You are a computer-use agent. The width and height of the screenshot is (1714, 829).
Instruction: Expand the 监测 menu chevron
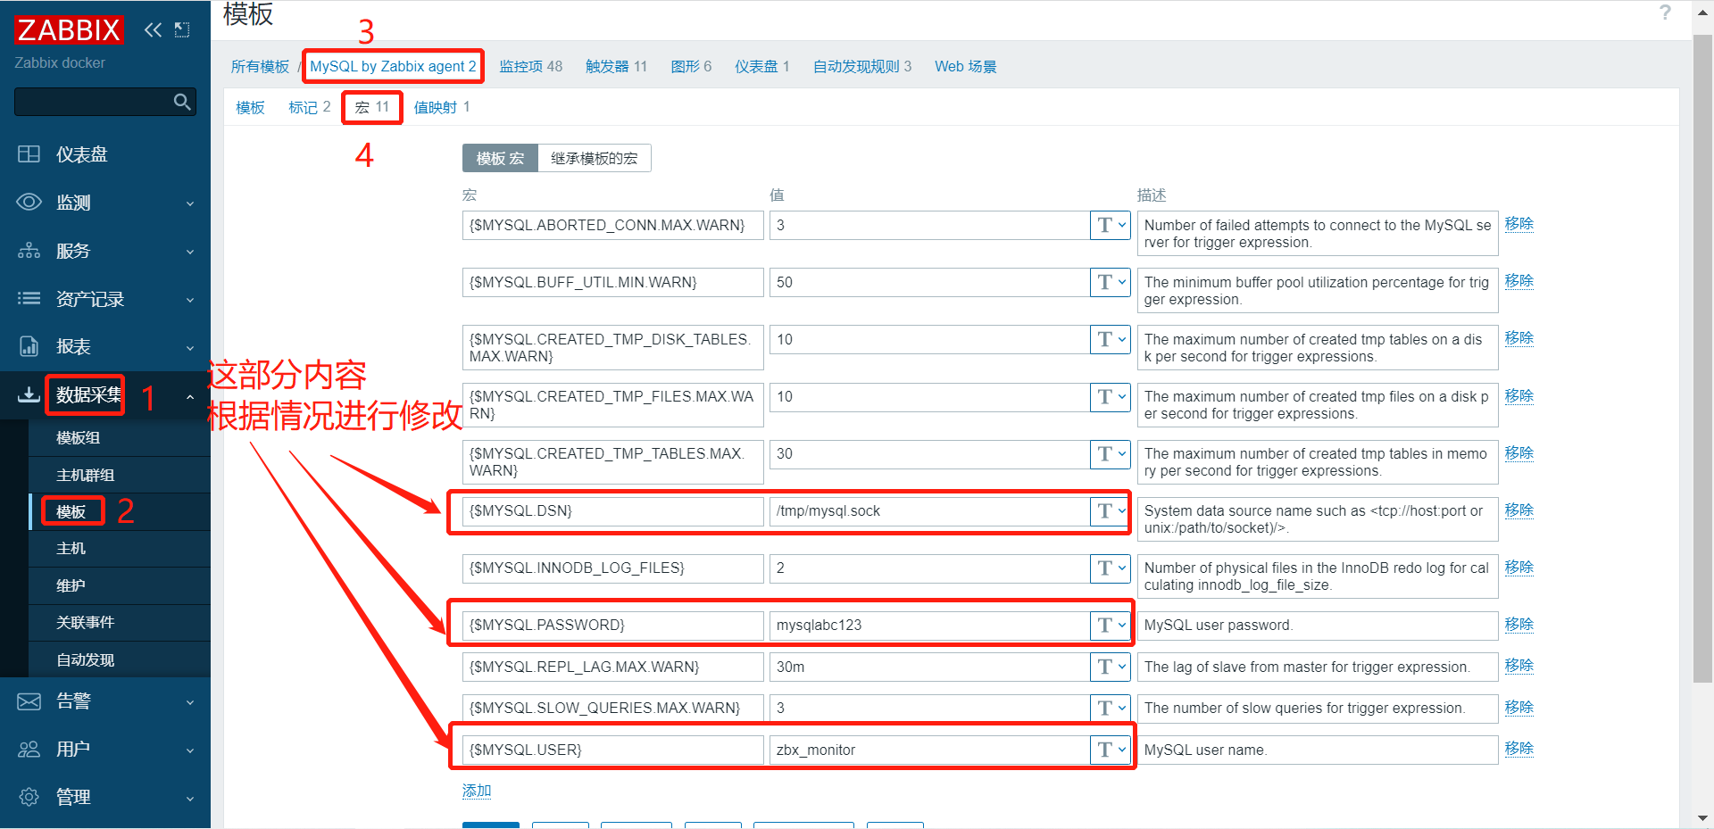pyautogui.click(x=189, y=203)
